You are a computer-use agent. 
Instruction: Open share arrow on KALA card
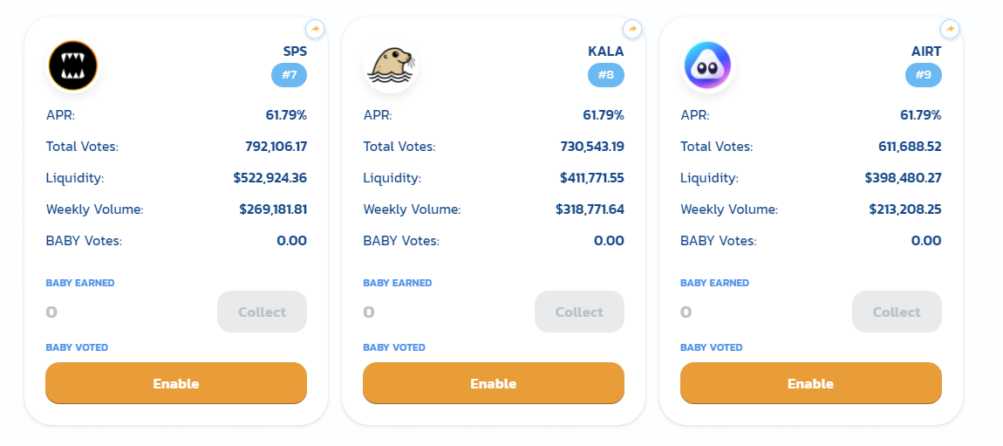pyautogui.click(x=633, y=29)
